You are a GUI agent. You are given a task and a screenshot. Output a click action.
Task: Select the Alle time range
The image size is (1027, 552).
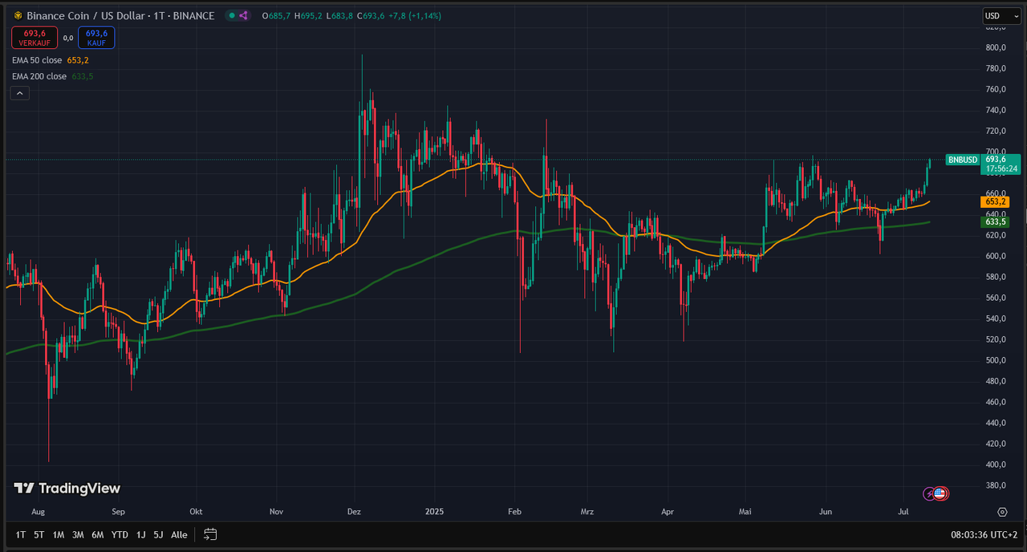179,534
